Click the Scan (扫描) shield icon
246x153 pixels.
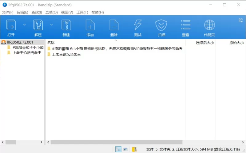[x=161, y=25]
